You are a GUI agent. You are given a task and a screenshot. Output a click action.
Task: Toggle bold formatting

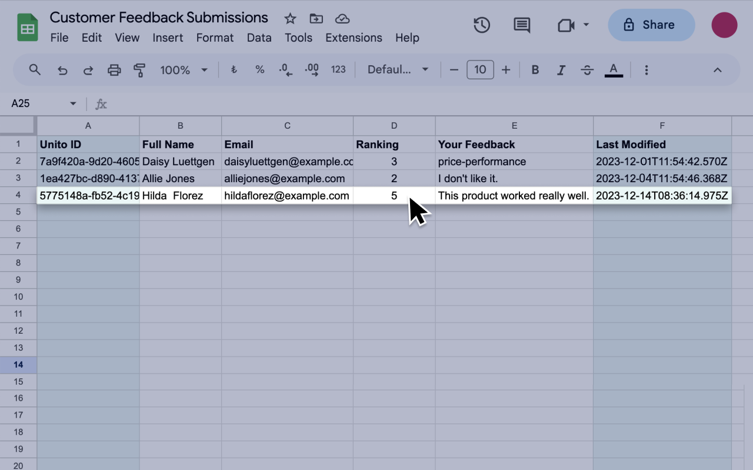pyautogui.click(x=535, y=69)
